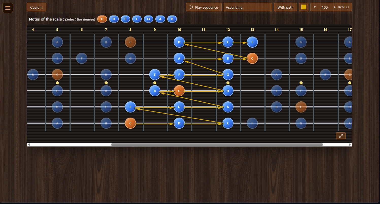Click E note at fret 12, bottom string
380x204 pixels.
(x=228, y=123)
